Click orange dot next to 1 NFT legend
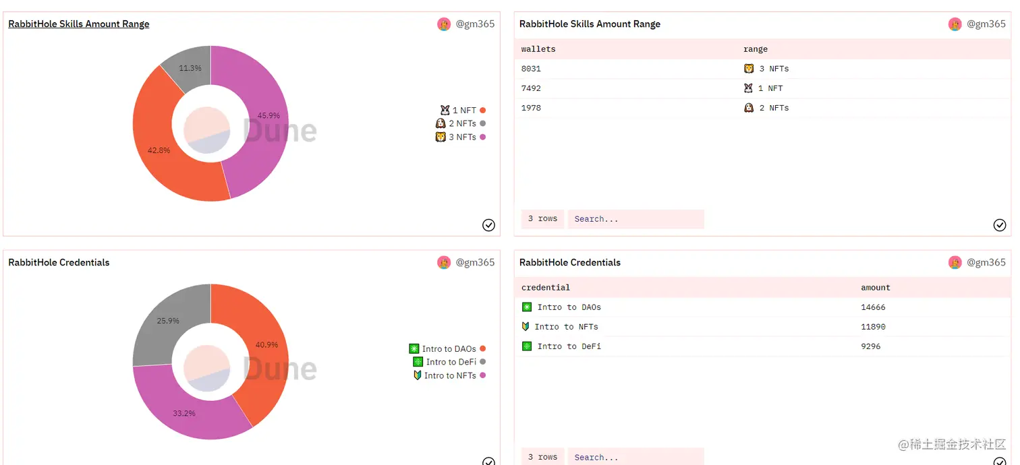 482,110
